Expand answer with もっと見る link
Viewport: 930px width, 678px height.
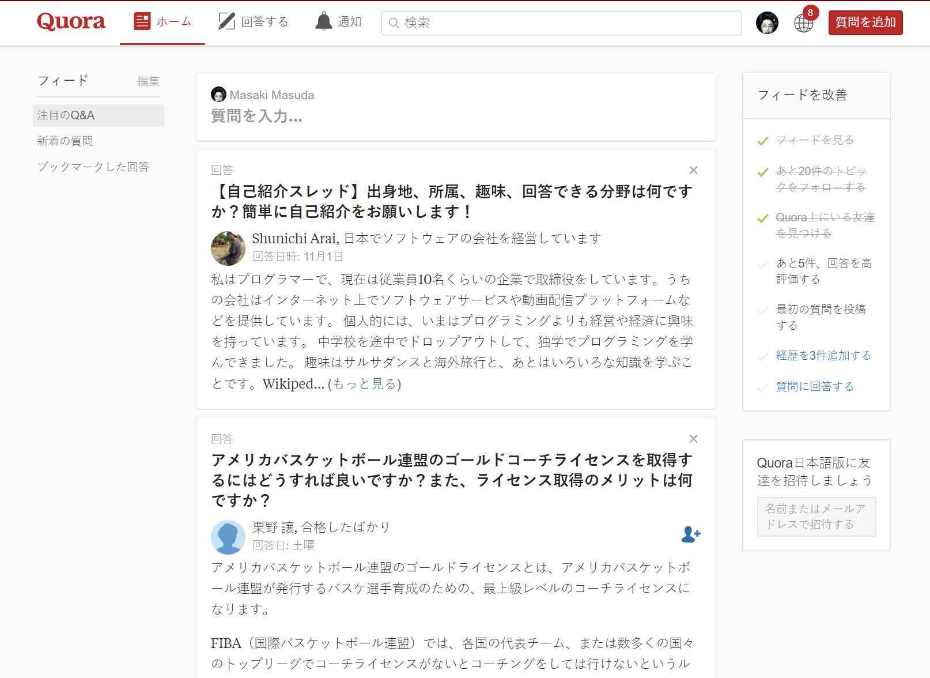(364, 384)
